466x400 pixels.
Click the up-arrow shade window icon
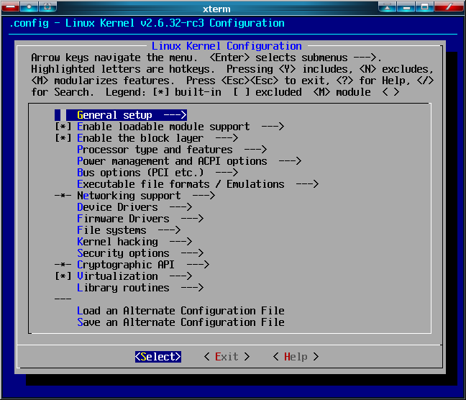click(388, 6)
